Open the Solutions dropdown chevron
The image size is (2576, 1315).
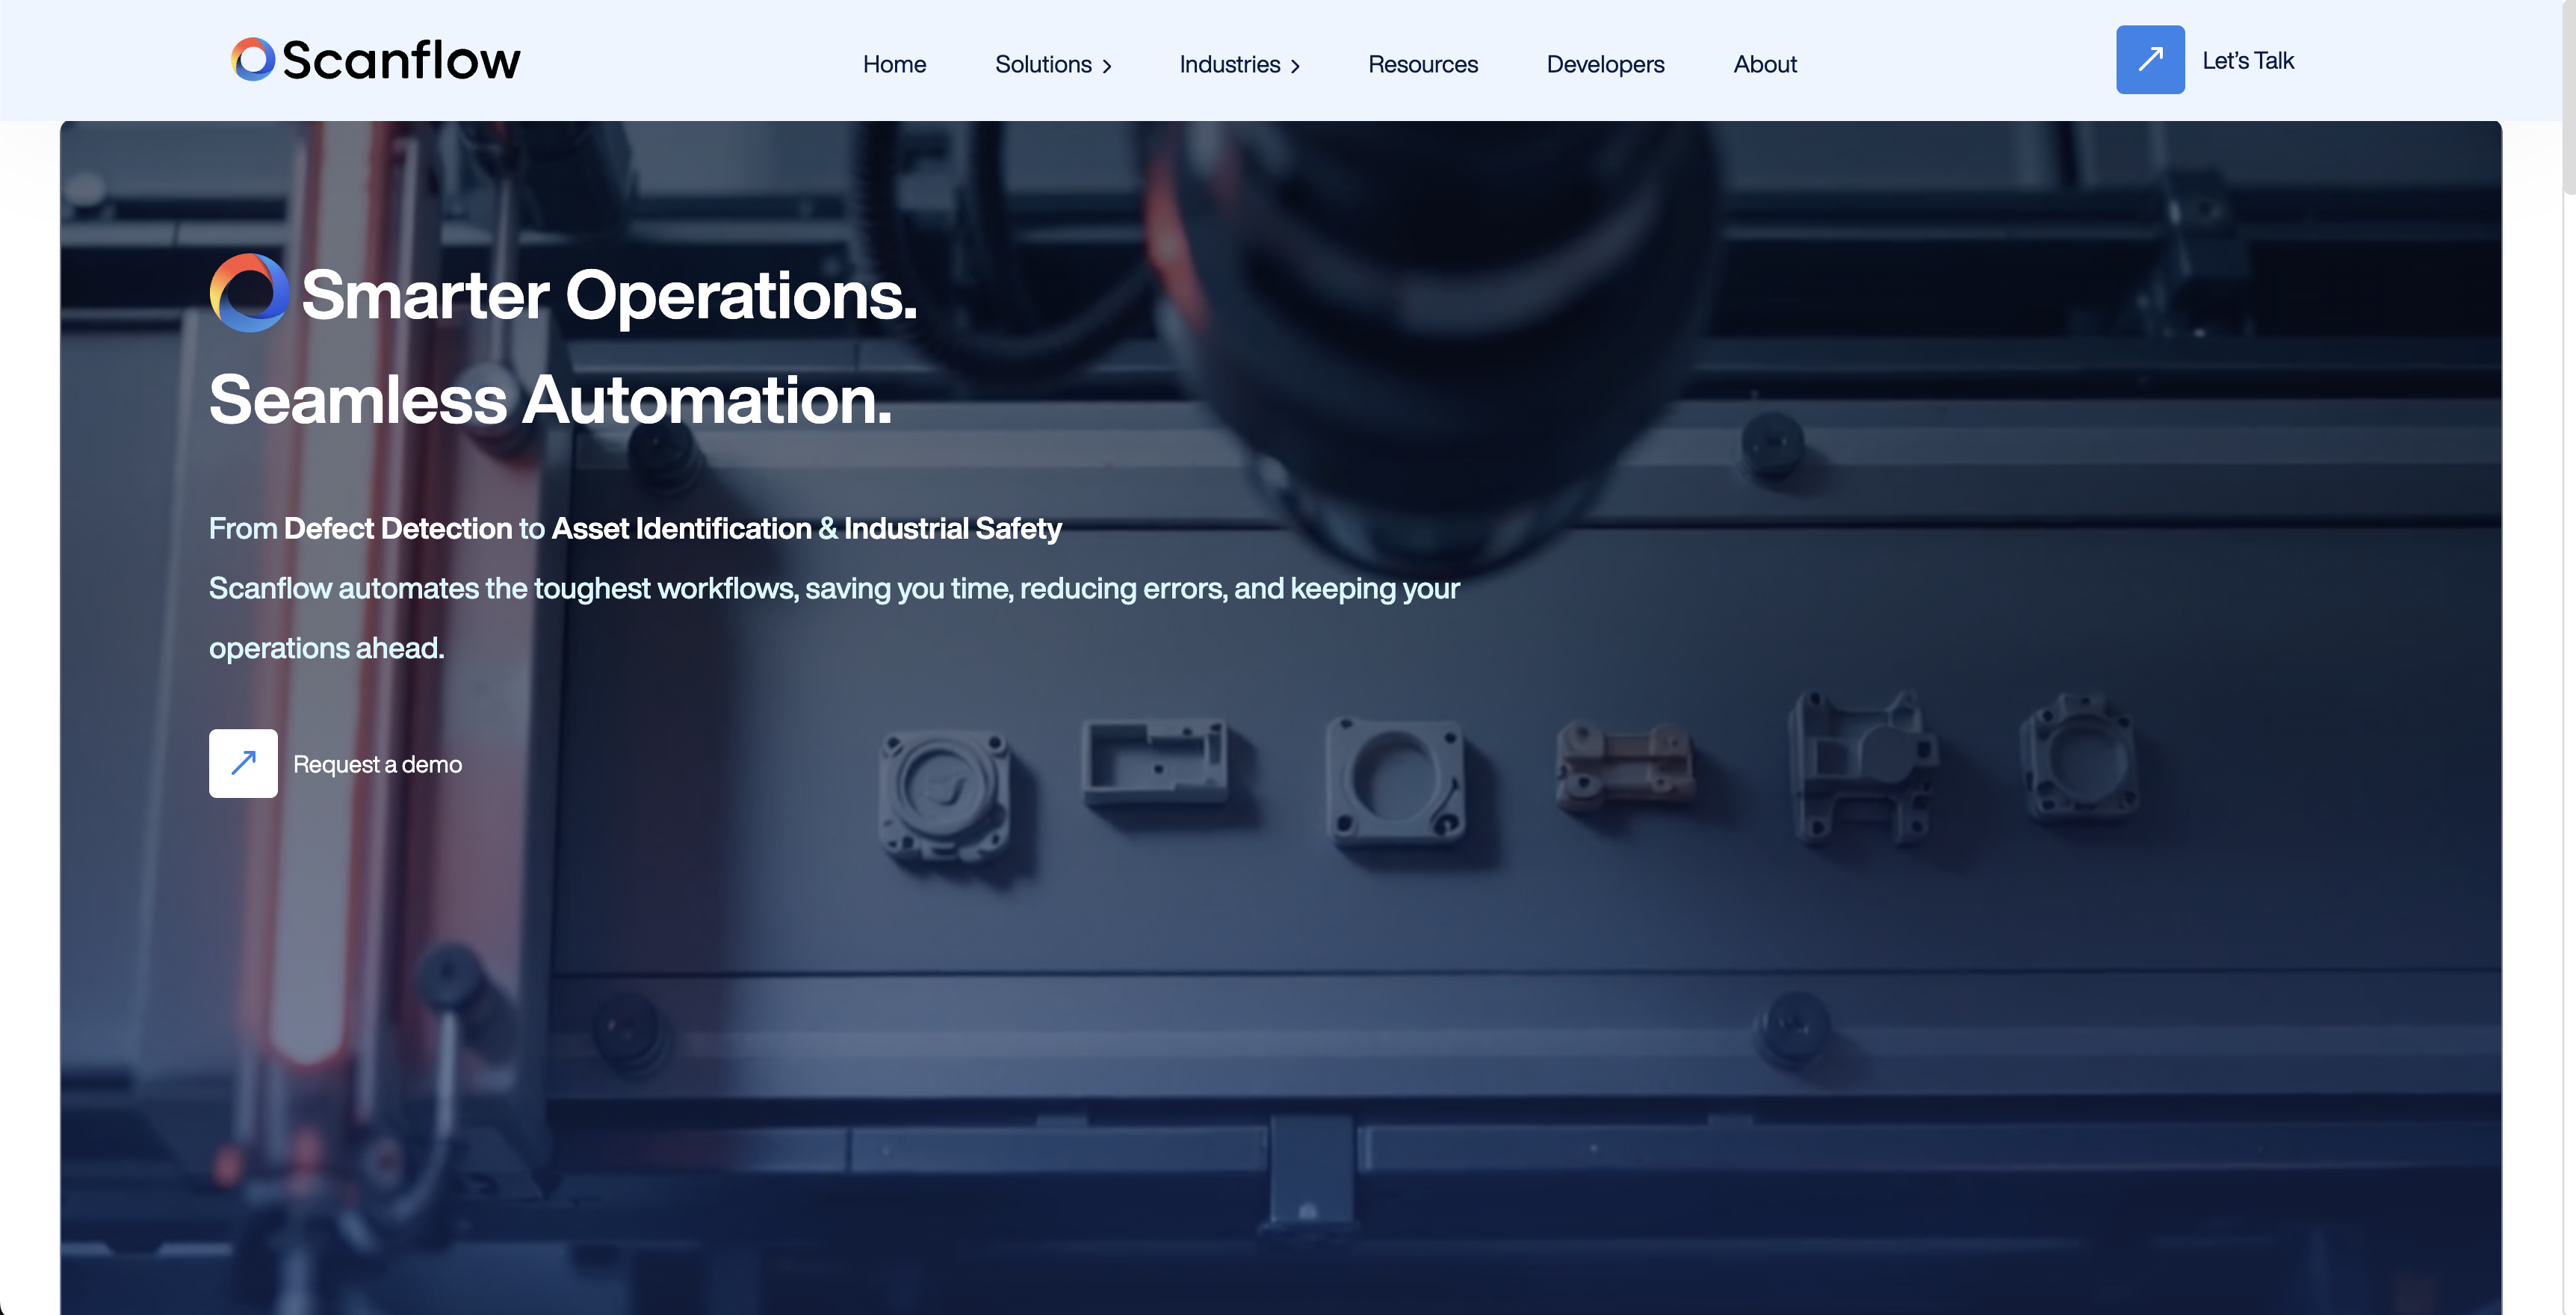(x=1107, y=66)
